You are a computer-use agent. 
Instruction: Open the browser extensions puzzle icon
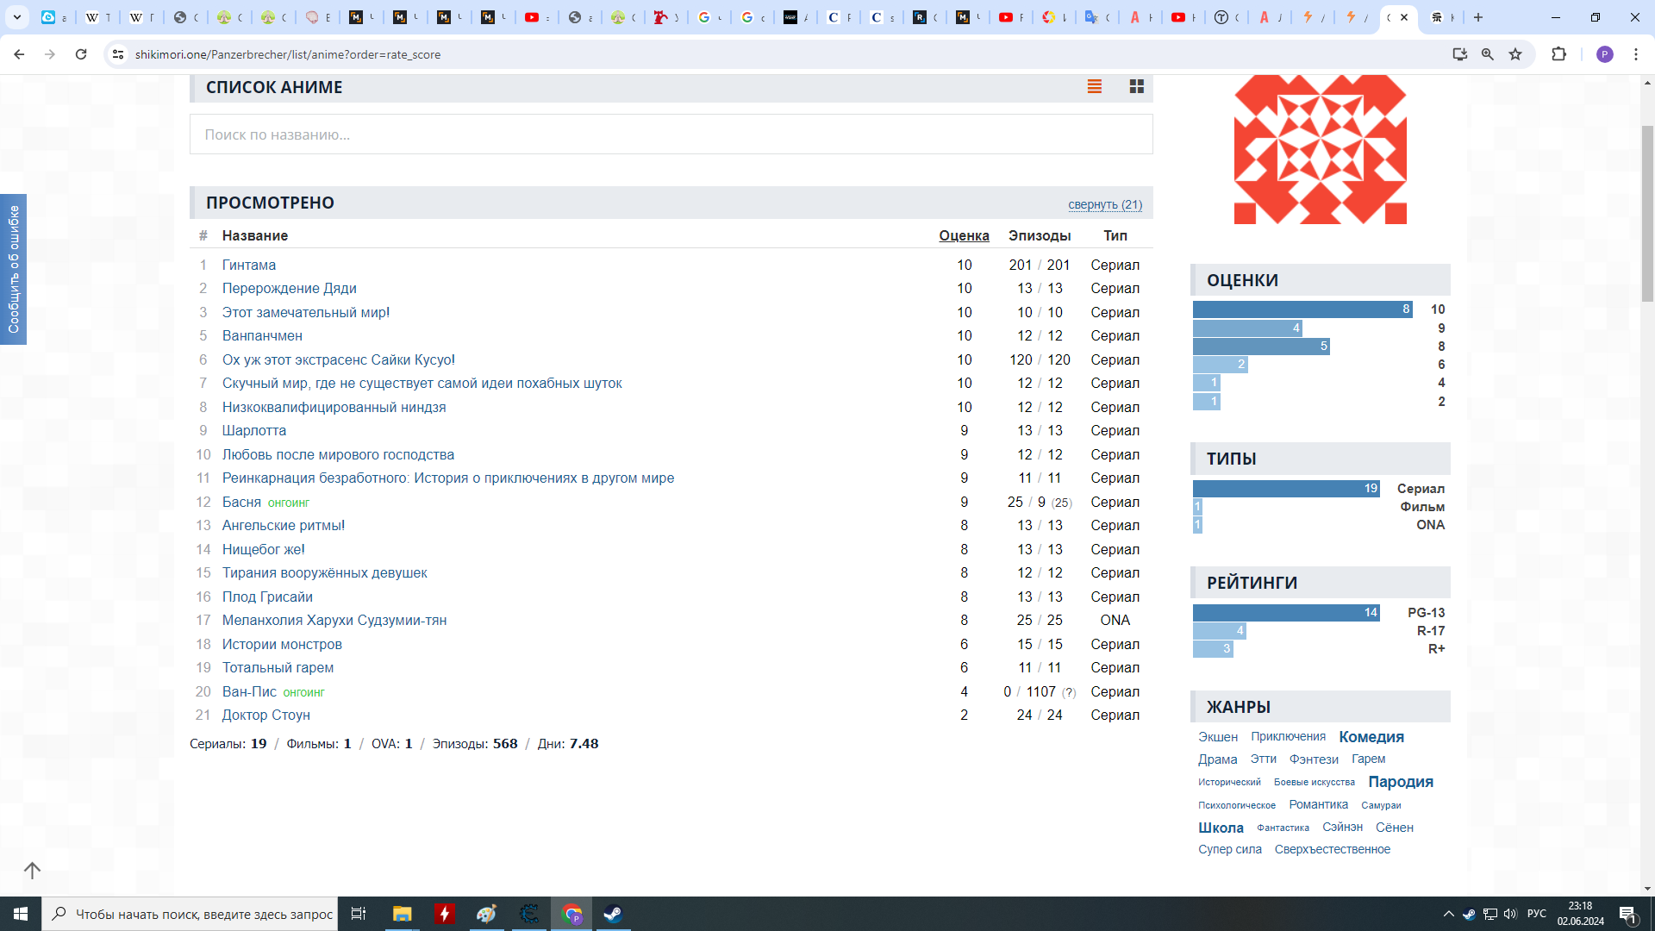tap(1558, 54)
